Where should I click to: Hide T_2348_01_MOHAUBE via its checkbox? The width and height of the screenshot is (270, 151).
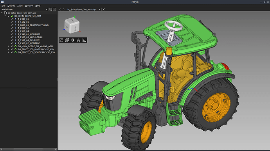(x=12, y=34)
